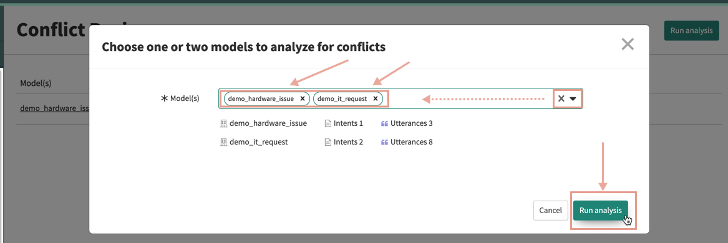Screen dimensions: 728x243
Task: Select the demo_hardware_issue chip label
Action: (x=261, y=99)
